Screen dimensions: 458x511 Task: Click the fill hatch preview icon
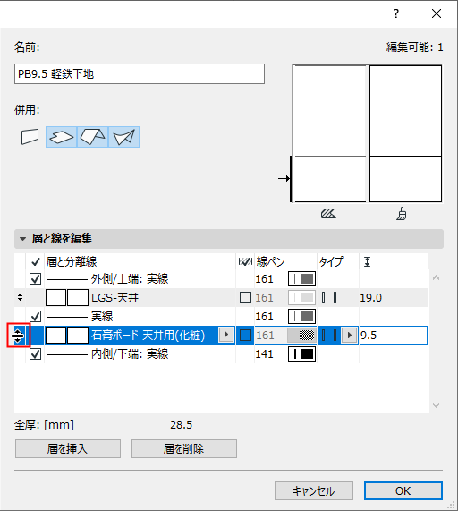[328, 214]
